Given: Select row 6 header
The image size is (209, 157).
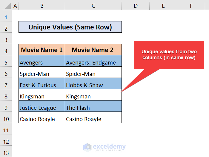Looking at the screenshot, I should coord(6,72).
